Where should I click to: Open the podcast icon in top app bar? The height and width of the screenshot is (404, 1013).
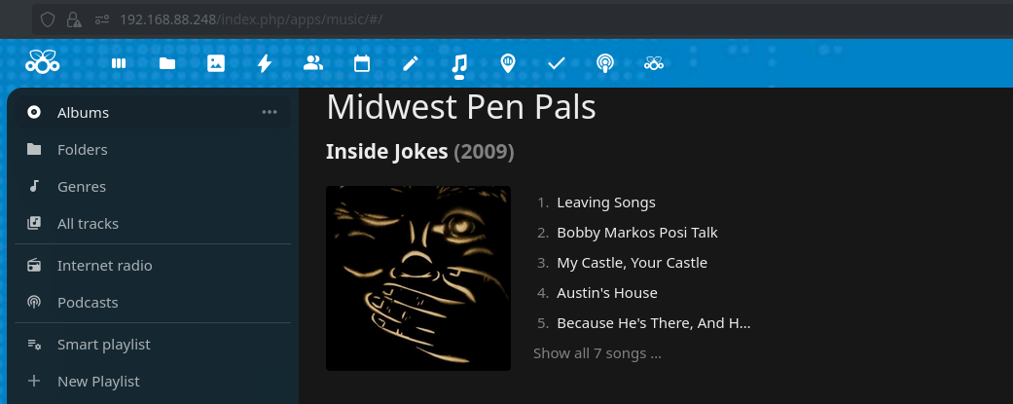point(605,63)
